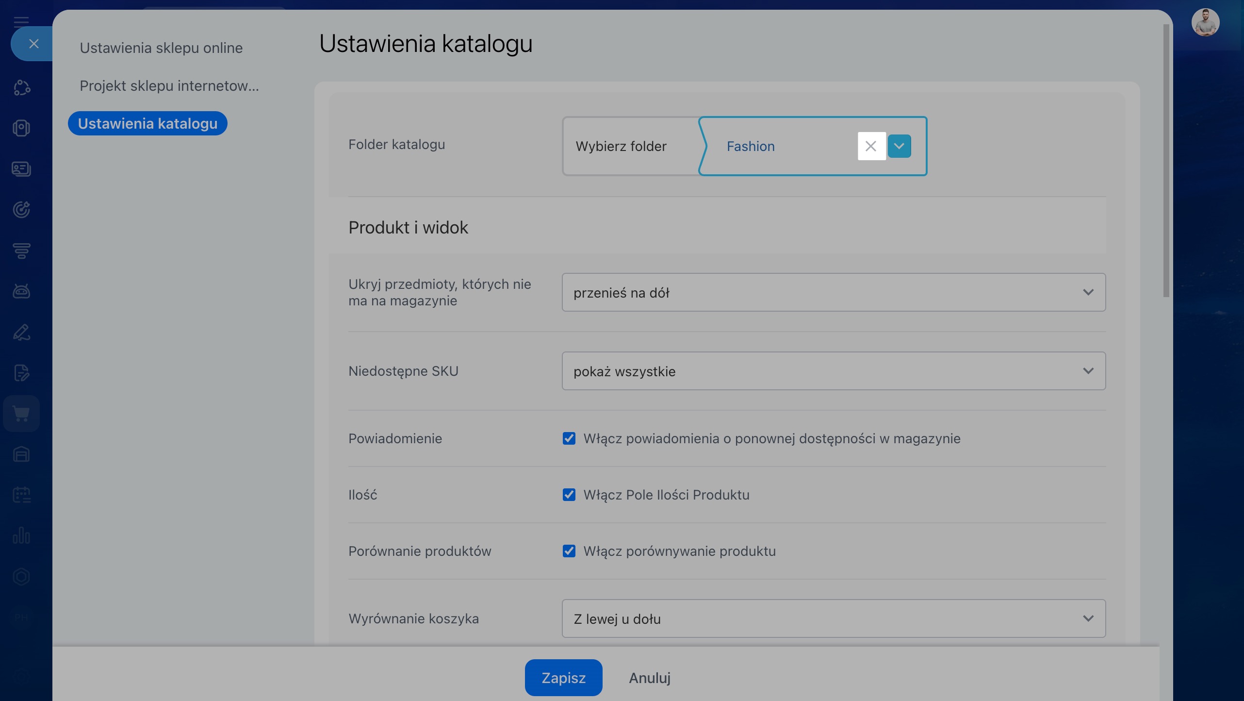Image resolution: width=1244 pixels, height=701 pixels.
Task: Open the przenieś na dół dropdown
Action: (x=833, y=292)
